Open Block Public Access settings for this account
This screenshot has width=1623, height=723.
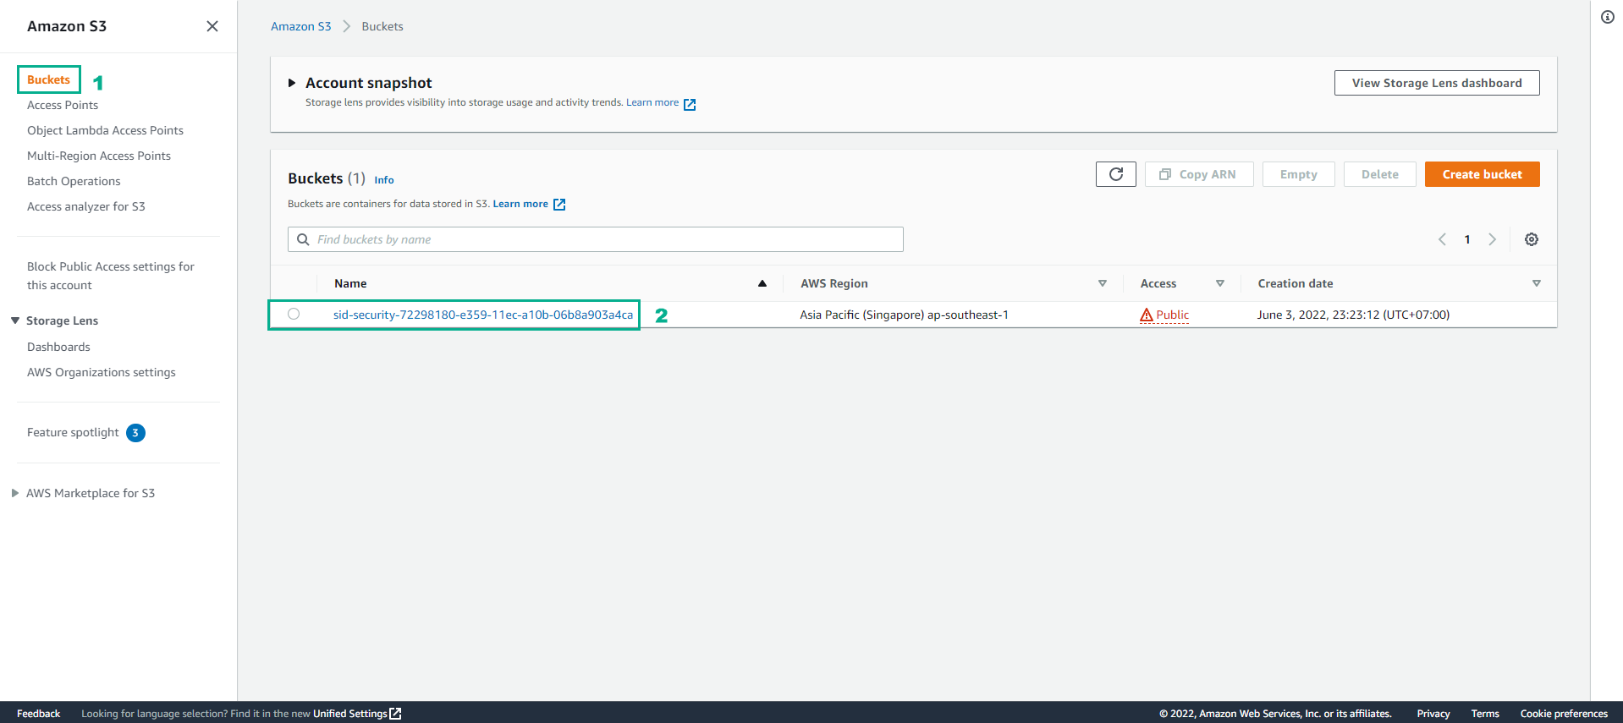pos(111,276)
